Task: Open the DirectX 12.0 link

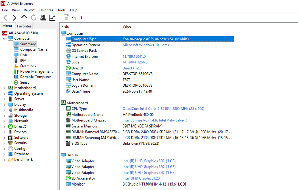Action: (132, 68)
